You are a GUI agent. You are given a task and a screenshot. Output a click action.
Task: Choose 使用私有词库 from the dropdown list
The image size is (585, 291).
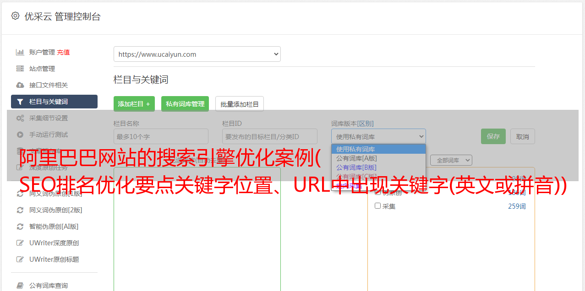click(378, 149)
